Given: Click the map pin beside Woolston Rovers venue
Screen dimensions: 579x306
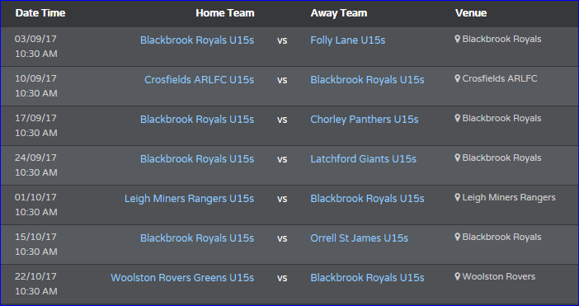Looking at the screenshot, I should tap(457, 276).
